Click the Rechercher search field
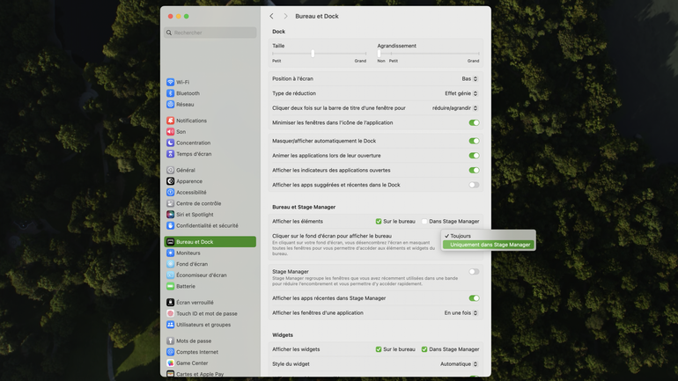This screenshot has width=678, height=381. pos(210,33)
